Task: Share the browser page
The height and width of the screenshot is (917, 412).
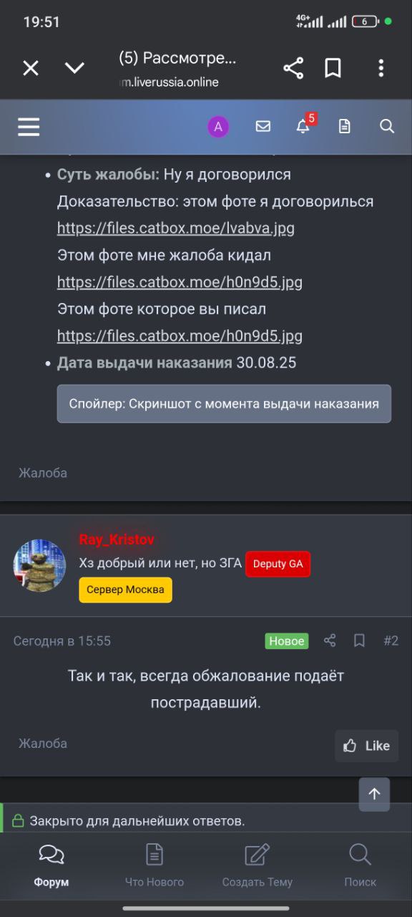Action: pyautogui.click(x=293, y=68)
